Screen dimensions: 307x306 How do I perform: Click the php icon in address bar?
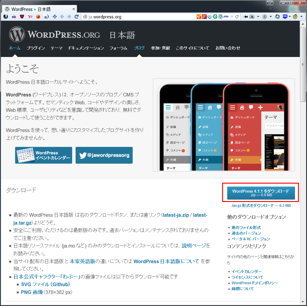pyautogui.click(x=226, y=17)
